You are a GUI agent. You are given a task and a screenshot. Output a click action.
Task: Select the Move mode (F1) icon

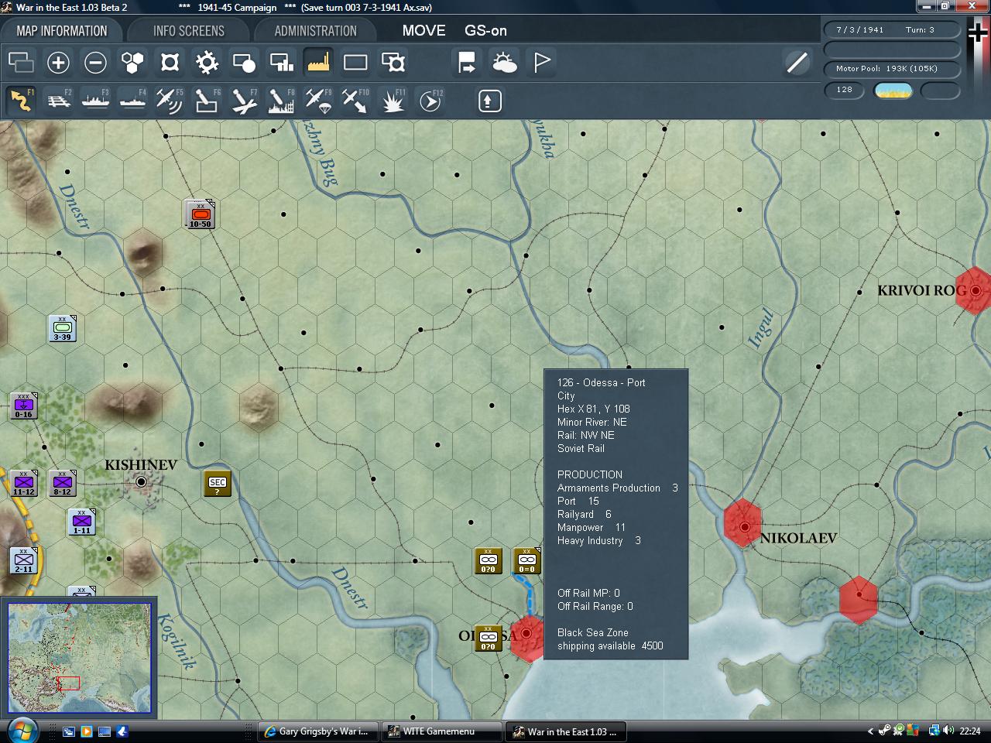tap(21, 101)
